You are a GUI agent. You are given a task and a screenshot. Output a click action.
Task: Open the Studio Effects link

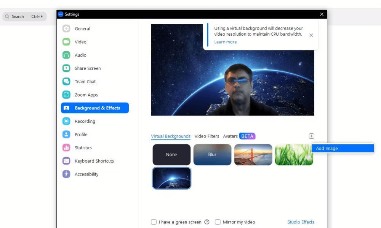point(301,222)
